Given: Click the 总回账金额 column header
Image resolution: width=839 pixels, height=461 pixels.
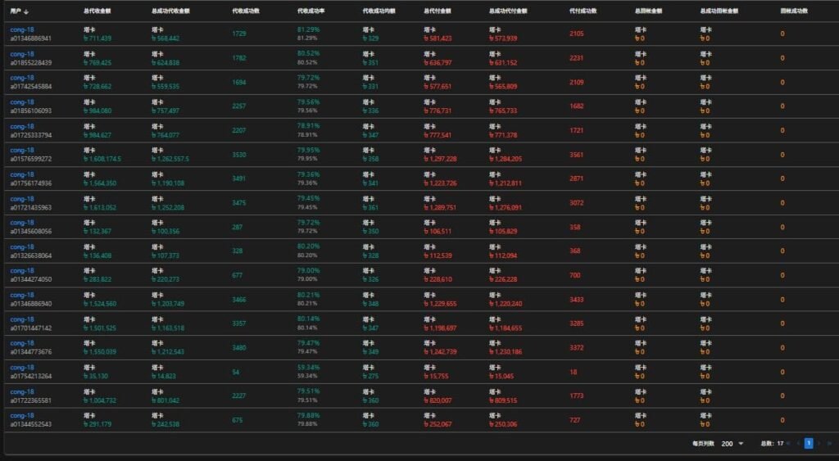Looking at the screenshot, I should 648,11.
